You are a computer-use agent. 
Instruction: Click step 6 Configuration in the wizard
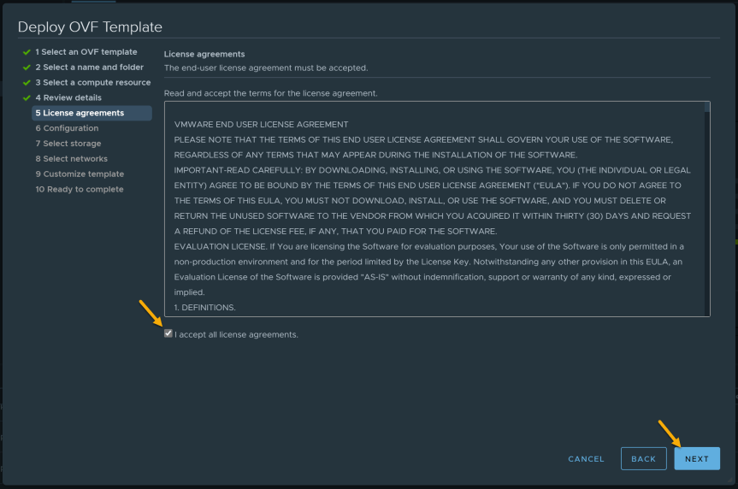(x=67, y=128)
